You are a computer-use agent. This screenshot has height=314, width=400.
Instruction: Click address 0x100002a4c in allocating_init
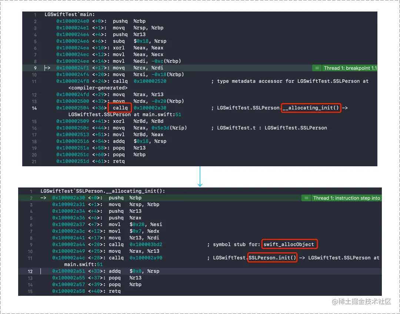pos(69,258)
